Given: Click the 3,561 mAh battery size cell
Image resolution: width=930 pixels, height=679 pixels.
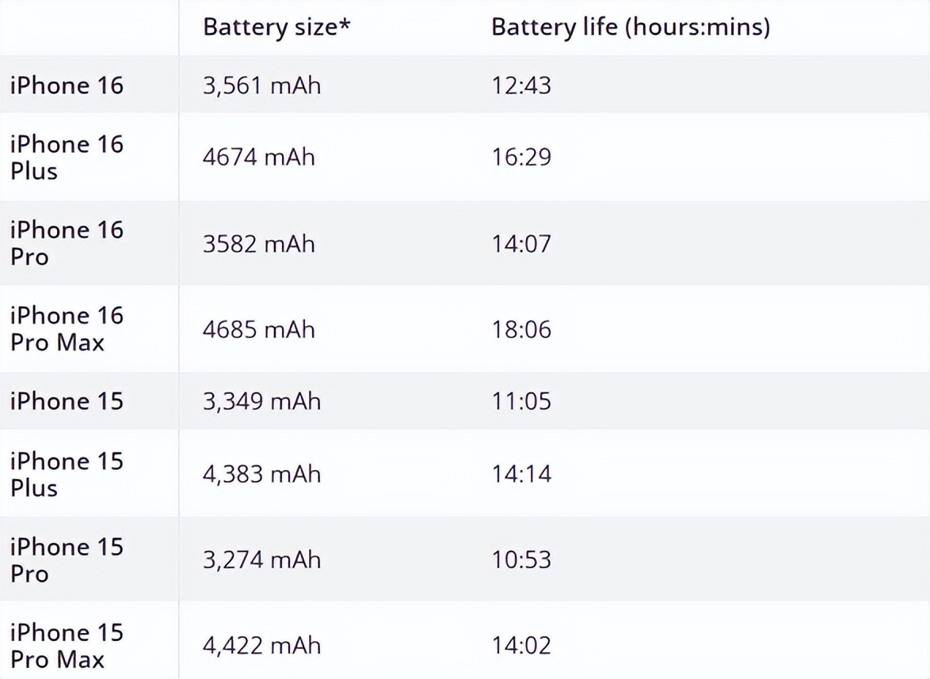Looking at the screenshot, I should [x=261, y=86].
